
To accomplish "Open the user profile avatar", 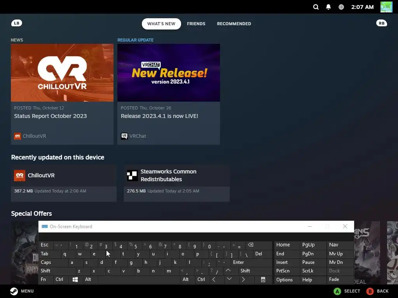I will tap(386, 7).
